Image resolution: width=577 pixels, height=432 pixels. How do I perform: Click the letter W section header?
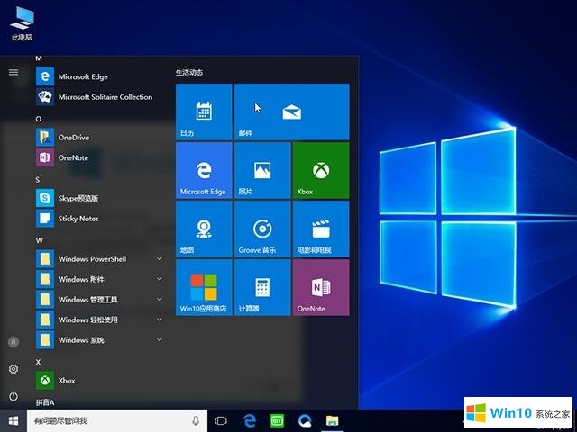[x=40, y=240]
